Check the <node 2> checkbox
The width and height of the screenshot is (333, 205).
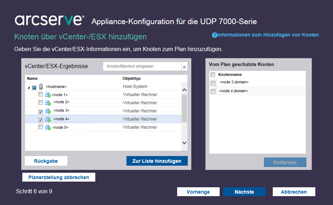click(x=40, y=102)
